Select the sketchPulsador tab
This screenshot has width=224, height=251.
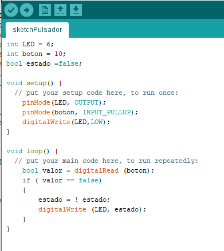tap(37, 30)
